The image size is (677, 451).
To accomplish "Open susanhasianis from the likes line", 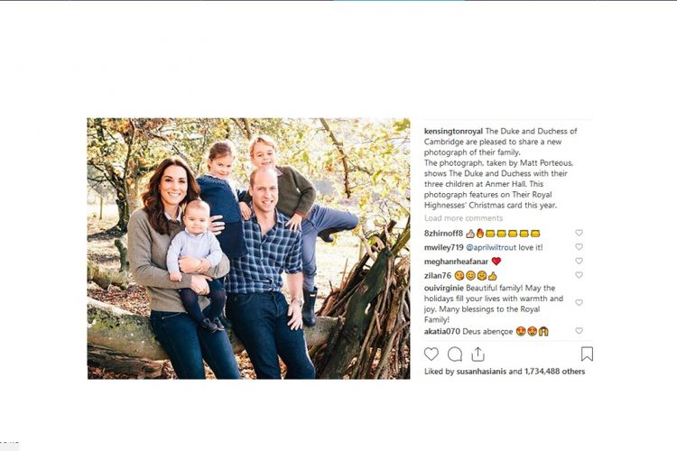I will tap(481, 371).
